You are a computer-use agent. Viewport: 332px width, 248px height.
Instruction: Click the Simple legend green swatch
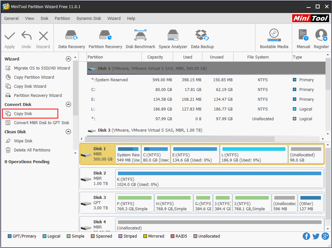[68, 236]
